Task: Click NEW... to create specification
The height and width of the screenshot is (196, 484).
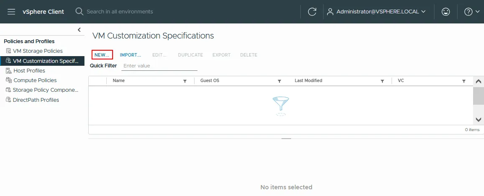Action: point(102,55)
